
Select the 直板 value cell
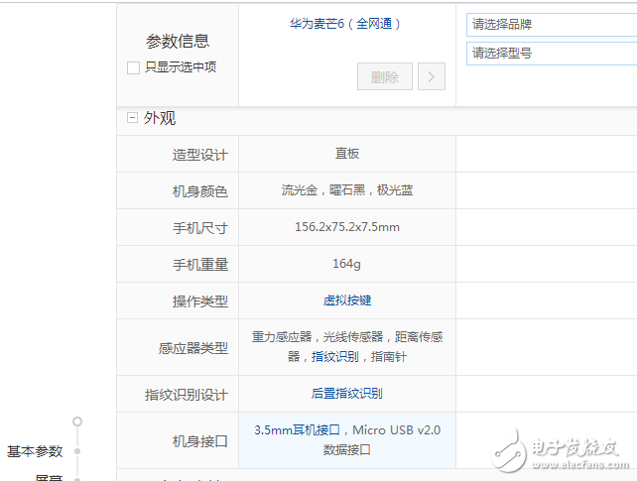click(x=347, y=154)
